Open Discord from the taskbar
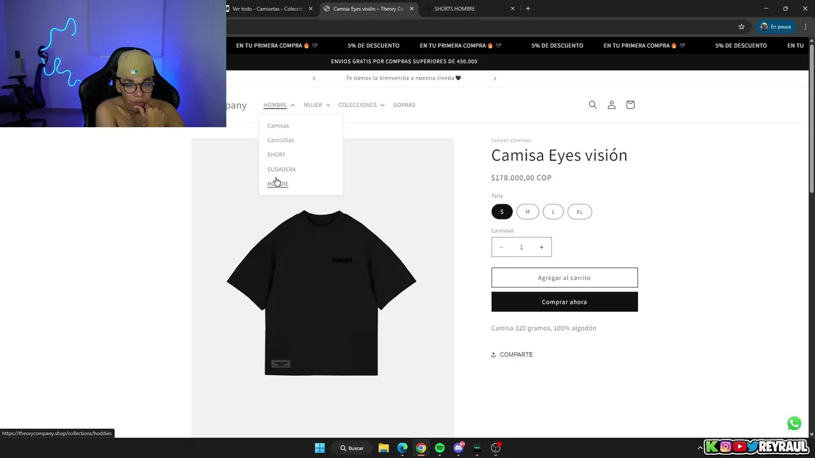The height and width of the screenshot is (458, 815). point(458,448)
